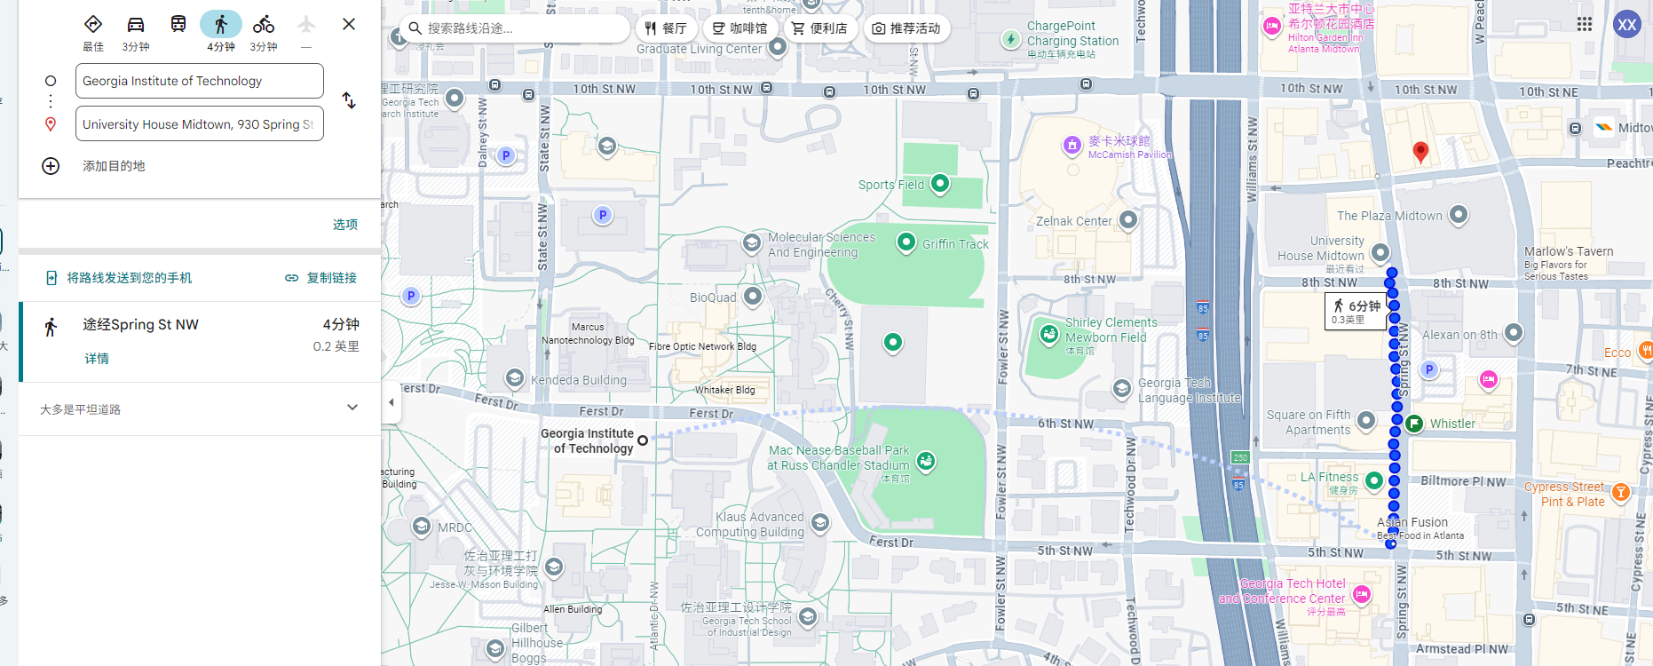Image resolution: width=1653 pixels, height=666 pixels.
Task: Filter by coffee shops (咖啡馆) chip
Action: coord(739,28)
